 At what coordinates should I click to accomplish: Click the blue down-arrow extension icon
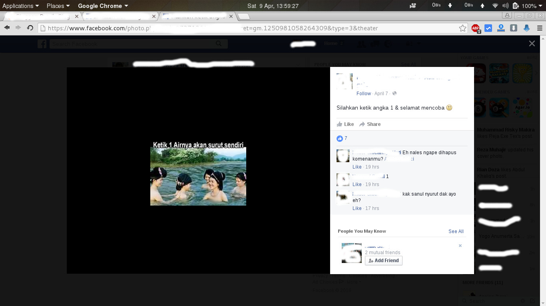click(x=527, y=28)
